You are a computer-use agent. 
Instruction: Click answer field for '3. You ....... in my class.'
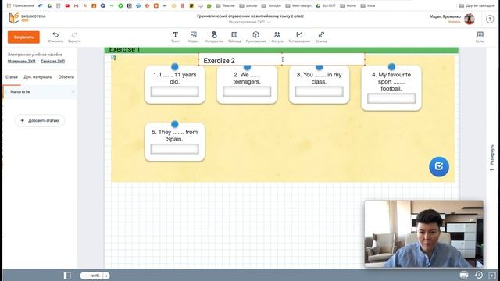tap(320, 92)
